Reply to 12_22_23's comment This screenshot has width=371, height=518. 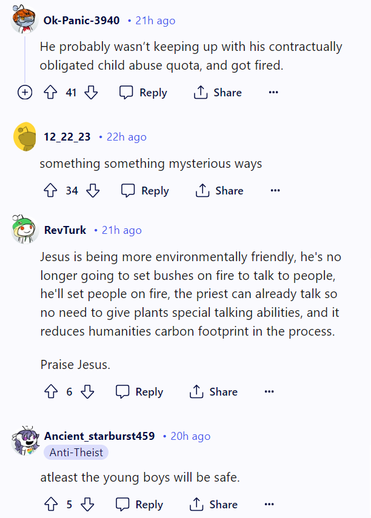pyautogui.click(x=145, y=191)
